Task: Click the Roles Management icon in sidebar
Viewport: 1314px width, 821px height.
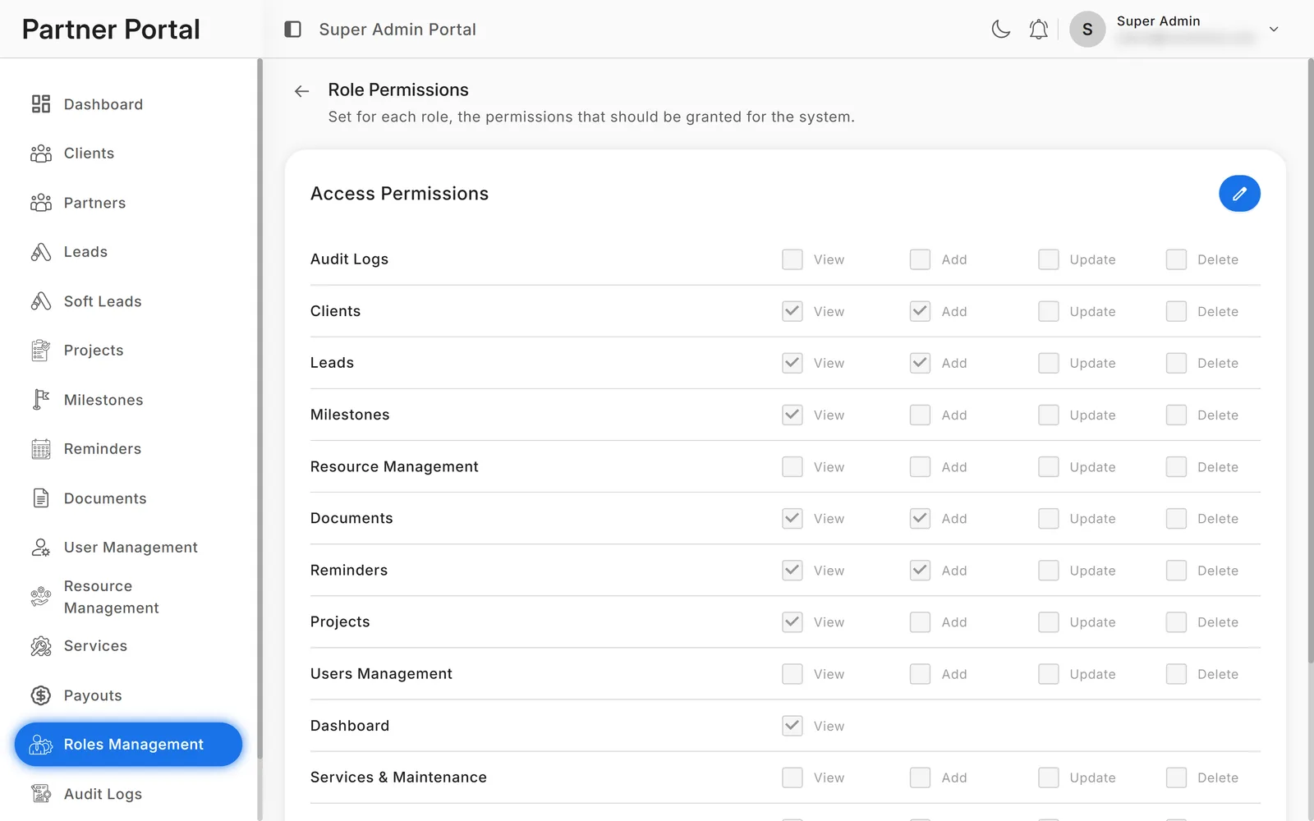Action: pyautogui.click(x=41, y=745)
